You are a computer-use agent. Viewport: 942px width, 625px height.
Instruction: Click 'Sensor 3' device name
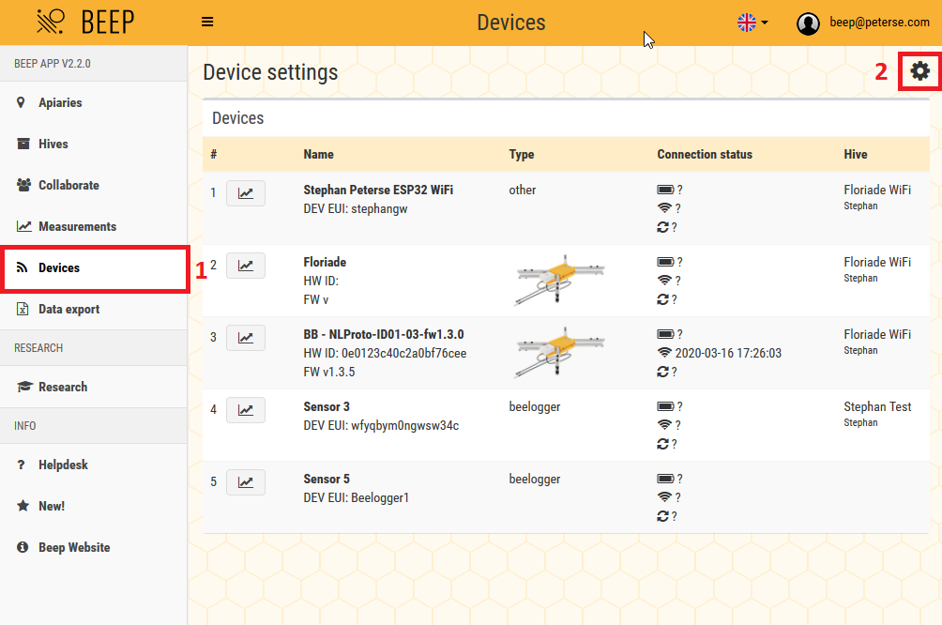coord(327,407)
